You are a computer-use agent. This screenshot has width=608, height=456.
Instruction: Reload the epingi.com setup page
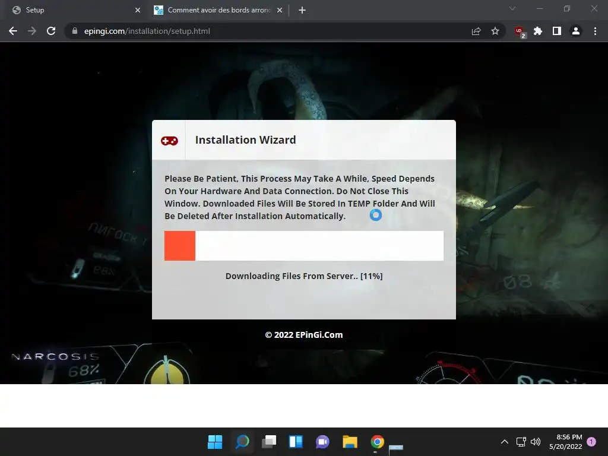51,31
